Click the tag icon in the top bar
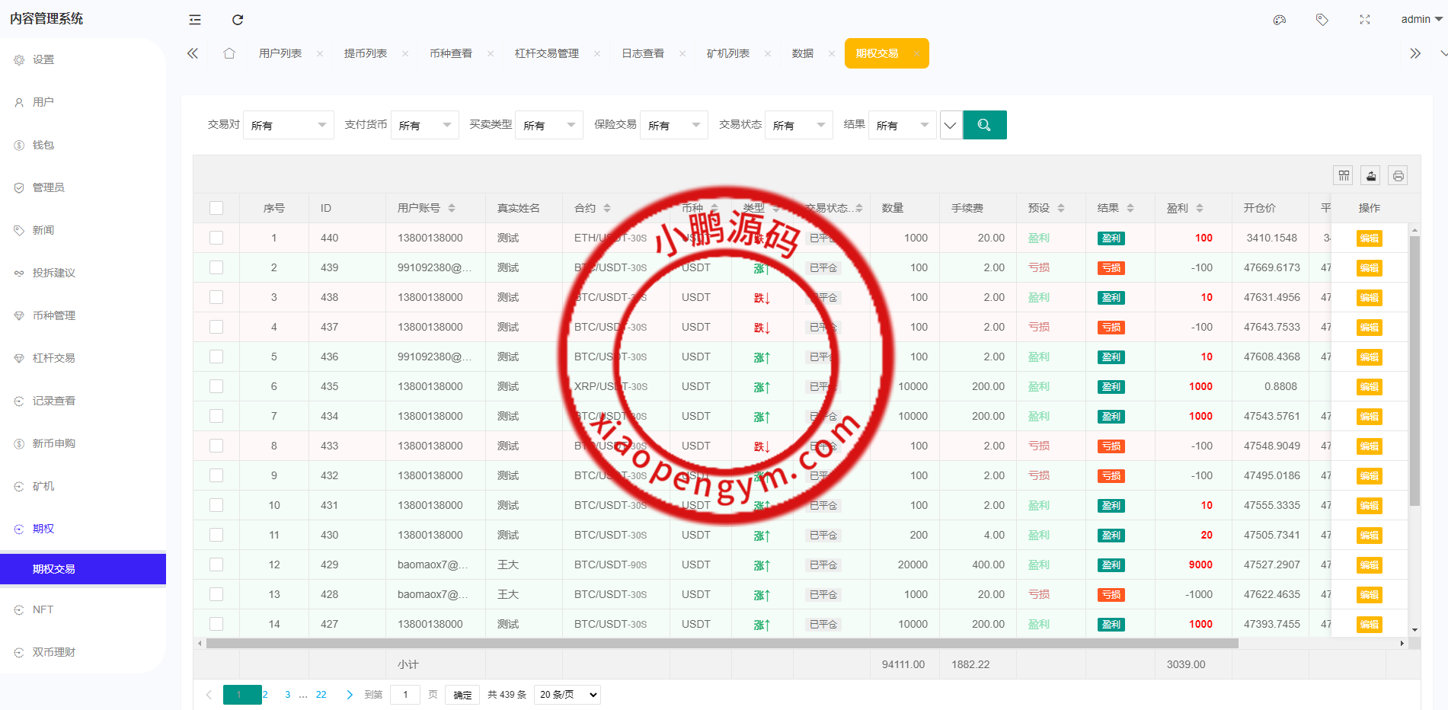This screenshot has width=1448, height=710. coord(1322,19)
